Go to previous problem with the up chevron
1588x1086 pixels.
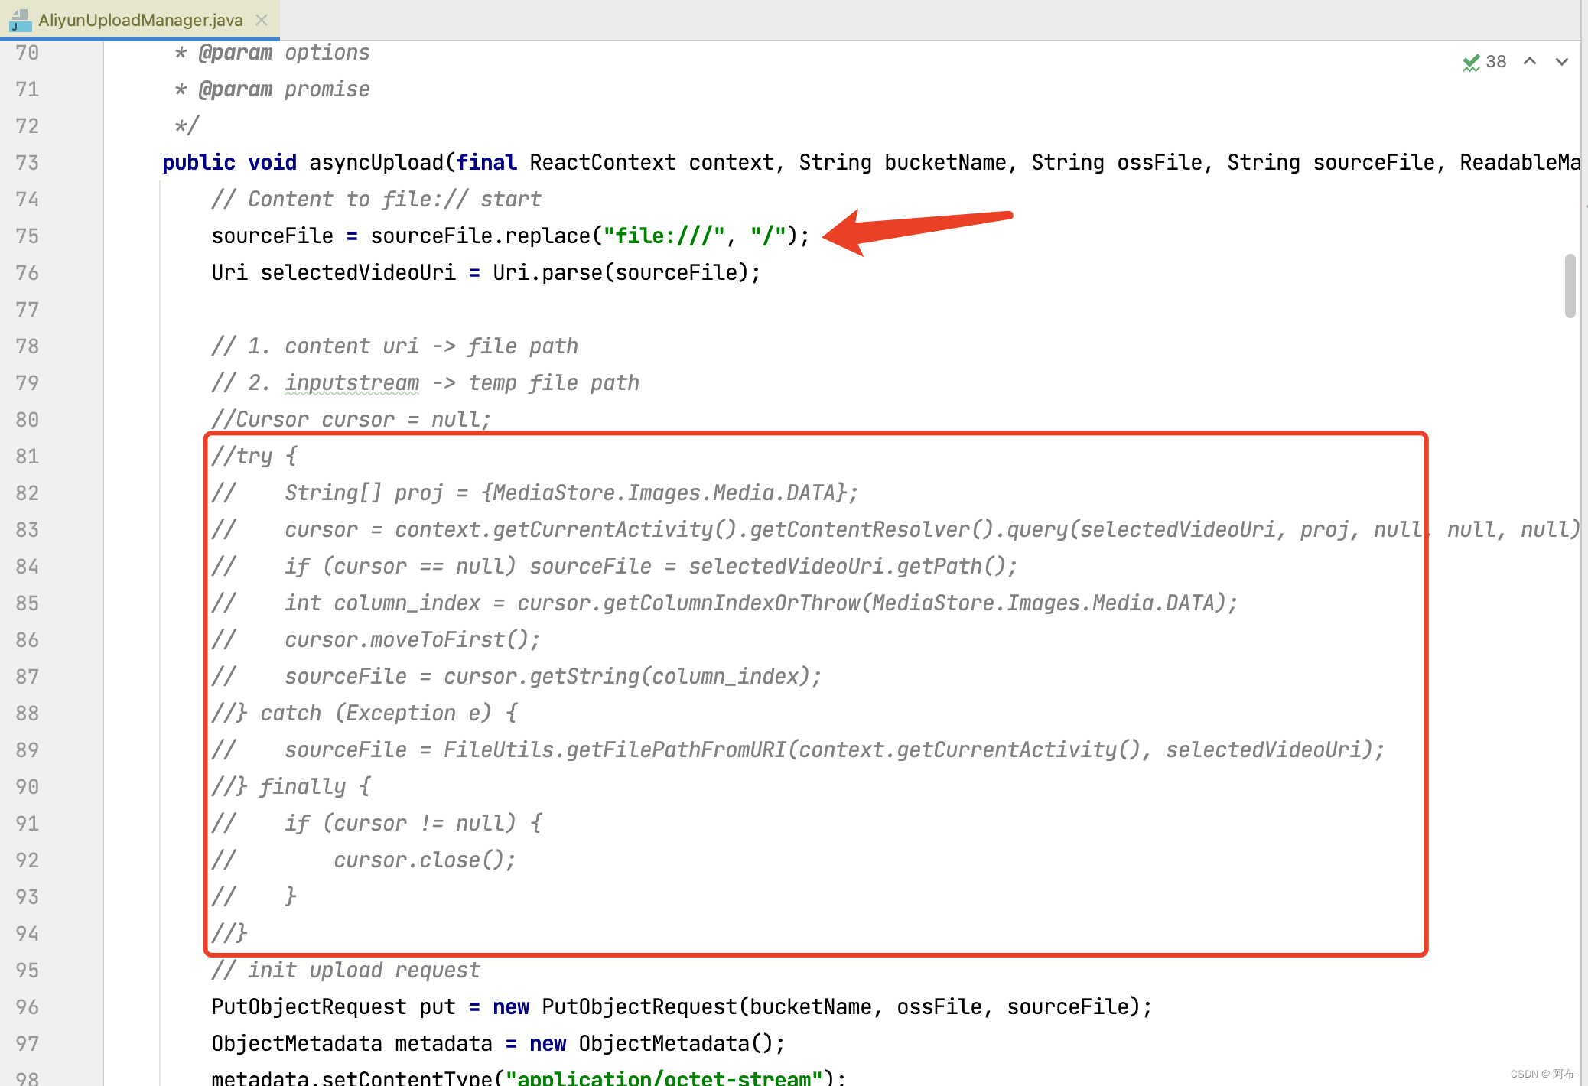(1530, 61)
